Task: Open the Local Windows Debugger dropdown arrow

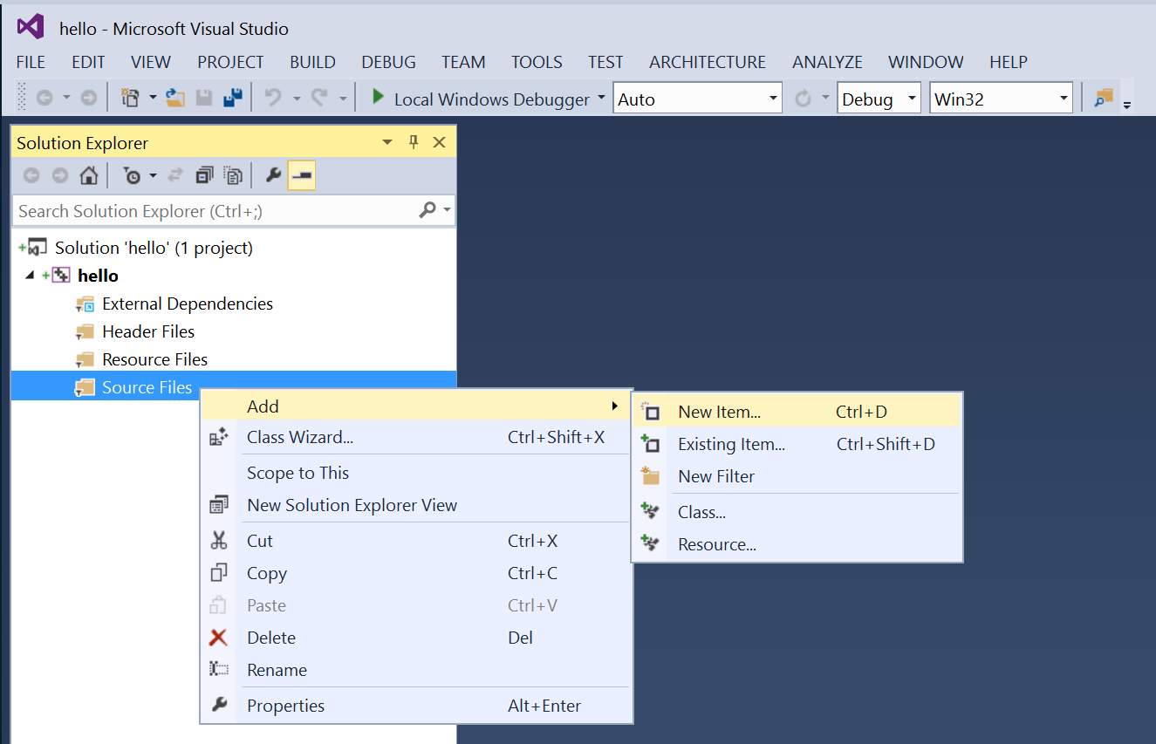Action: point(601,99)
